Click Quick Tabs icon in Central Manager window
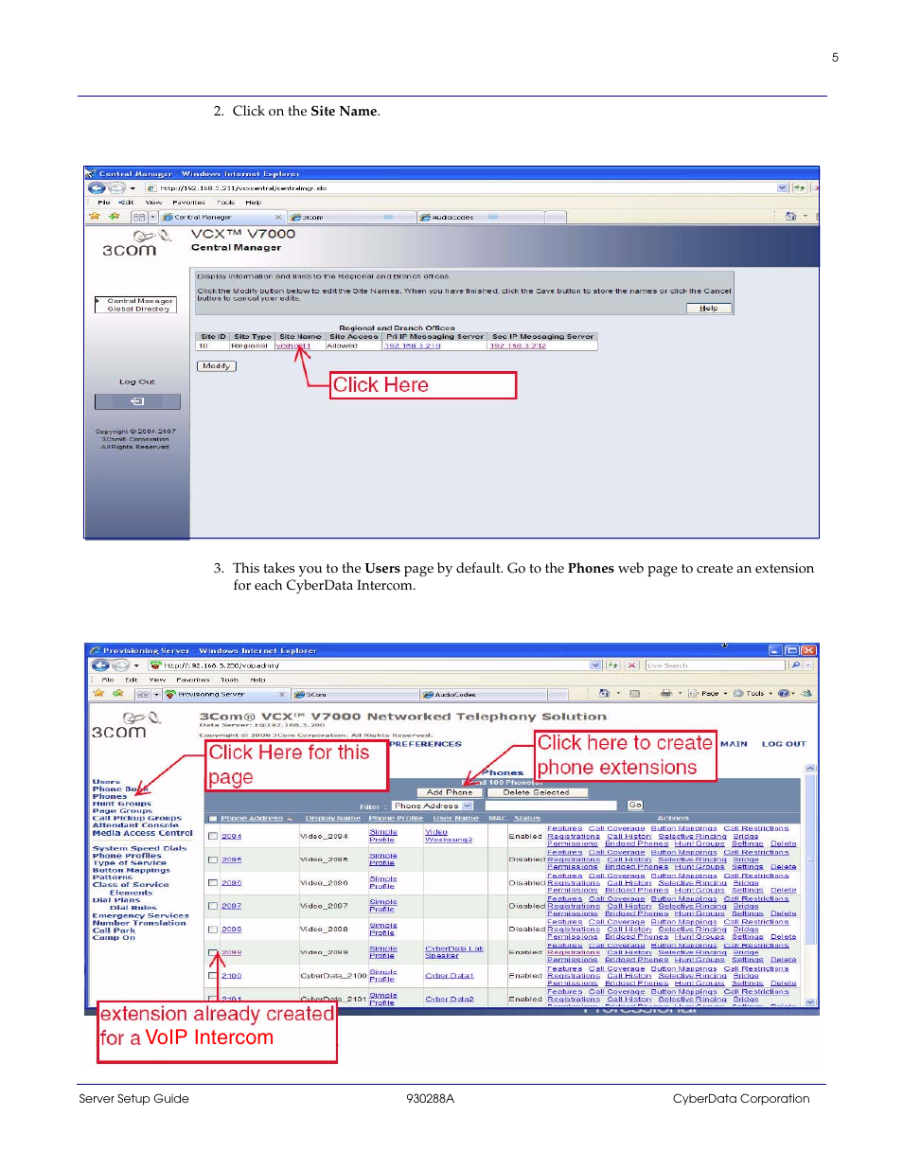This screenshot has height=1169, width=903. point(138,217)
